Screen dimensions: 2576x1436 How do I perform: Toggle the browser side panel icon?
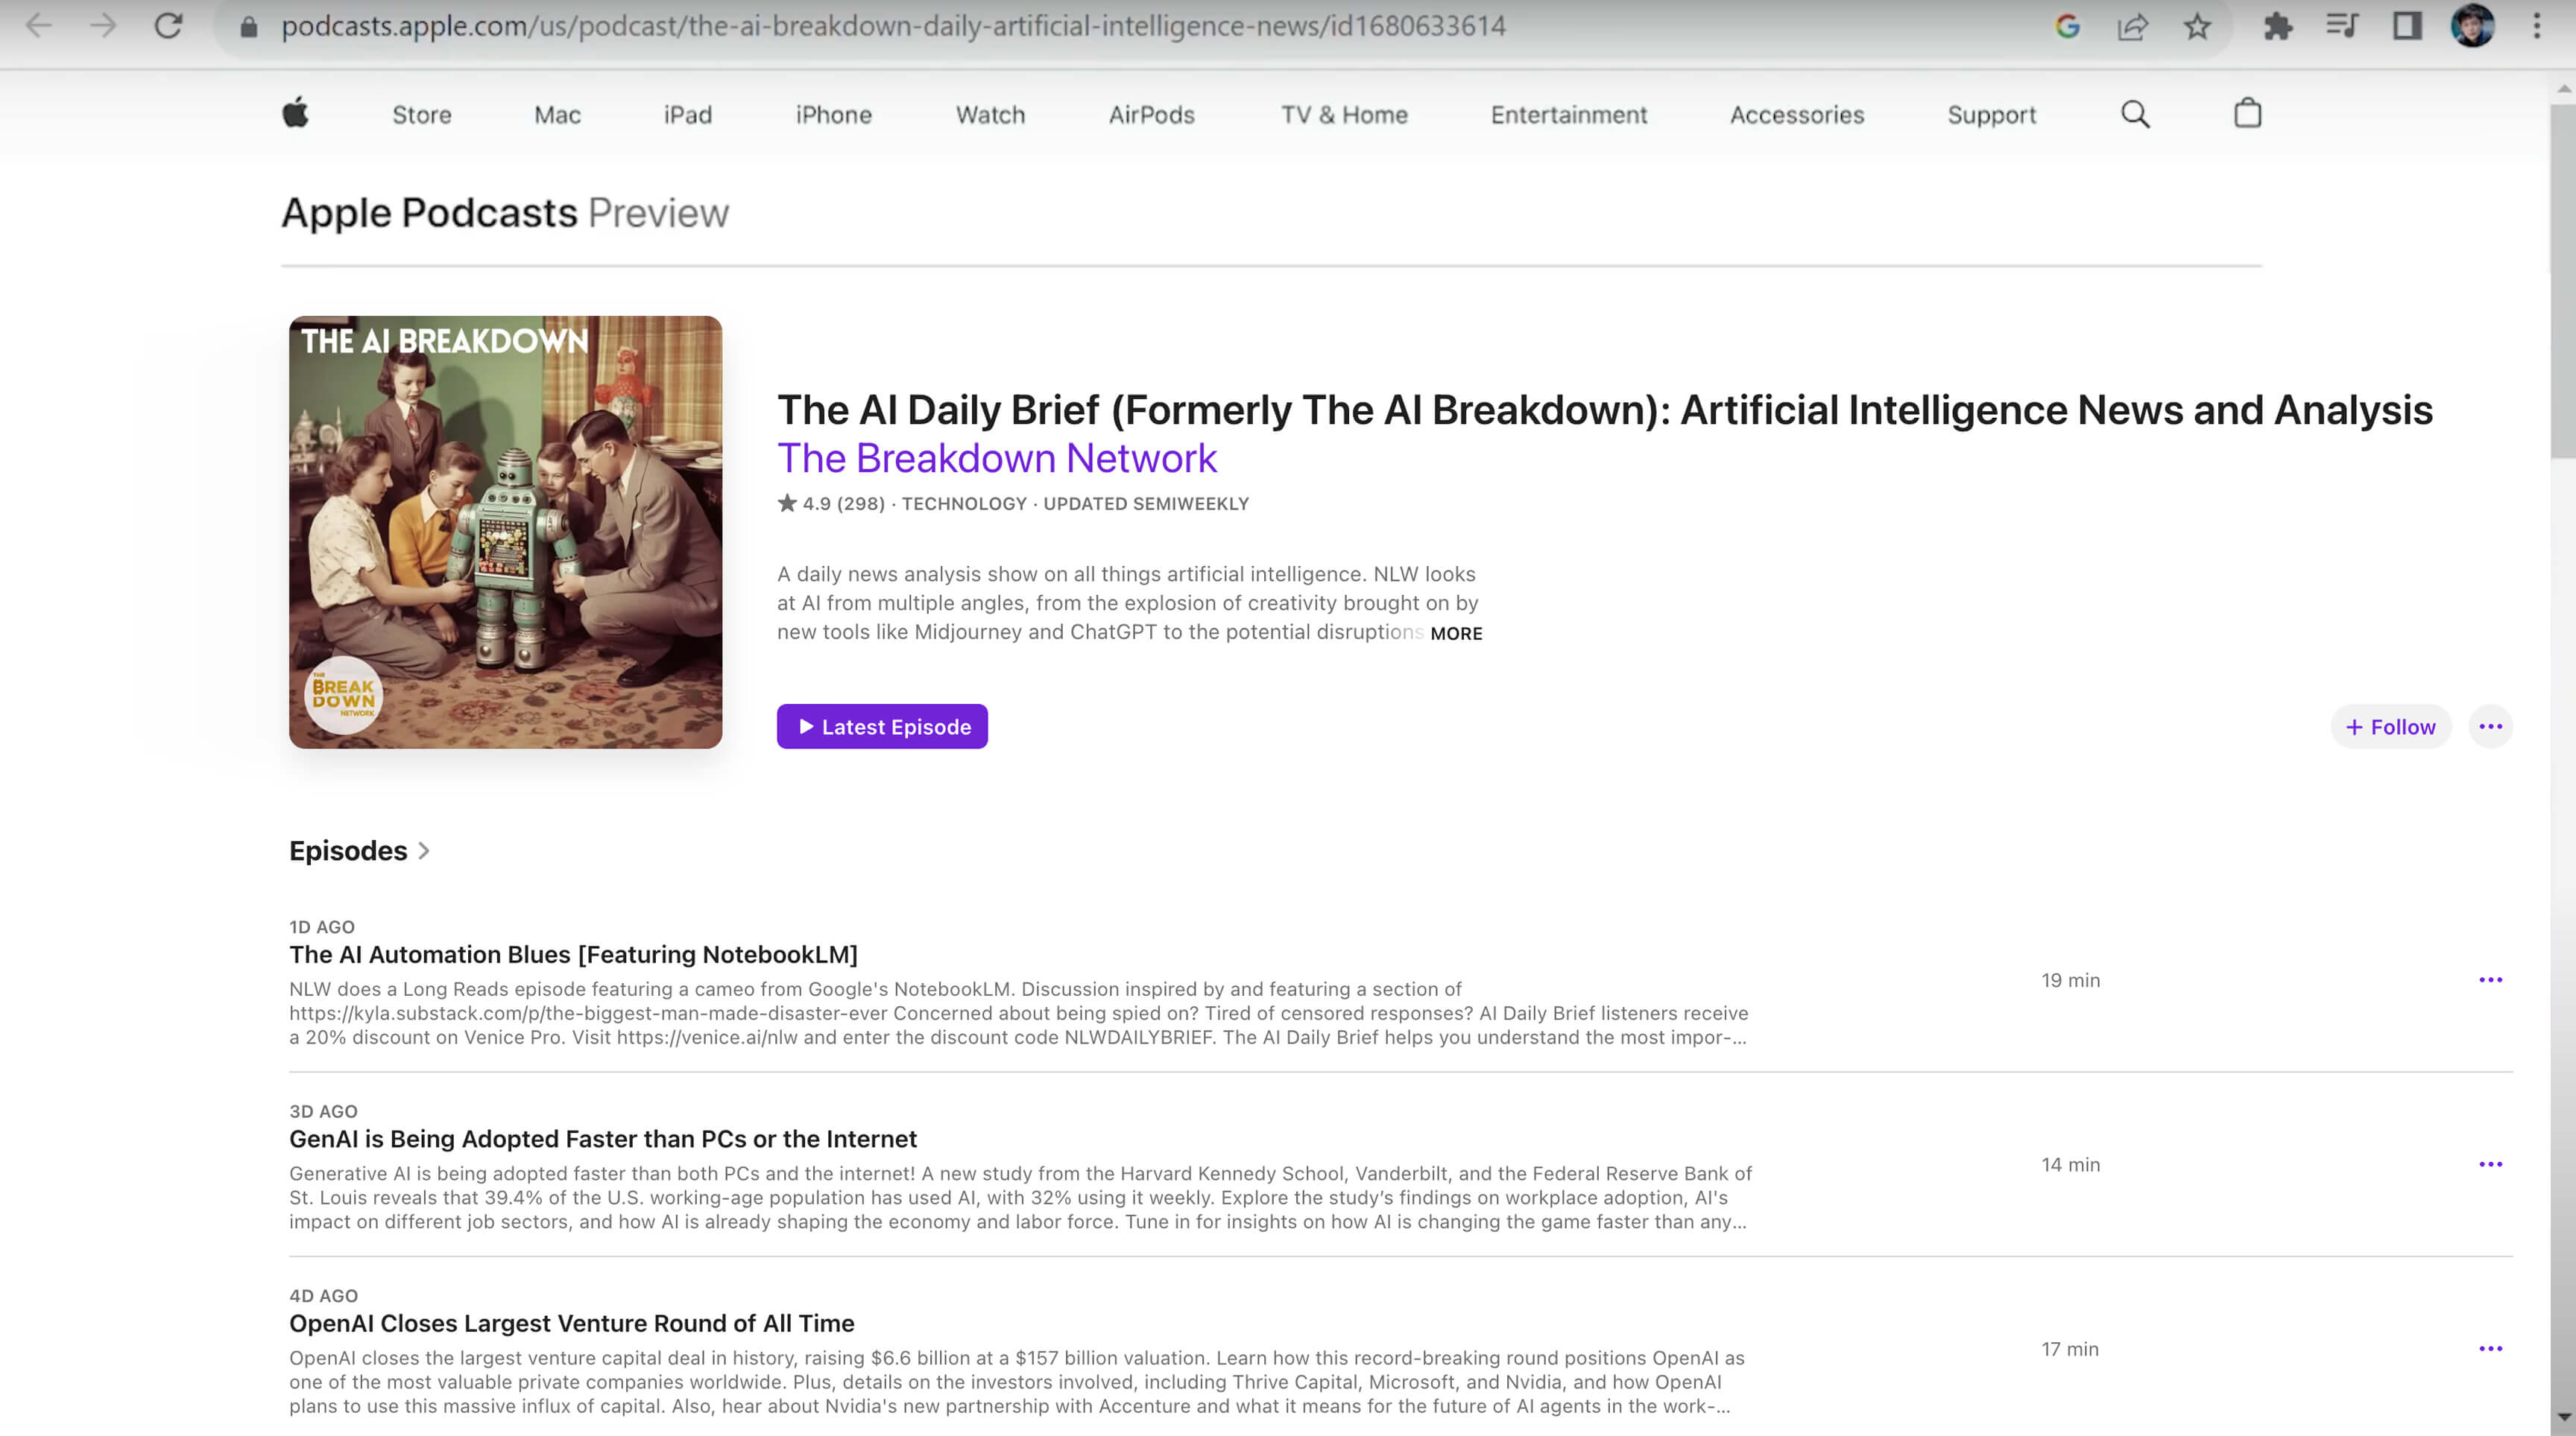[x=2406, y=26]
